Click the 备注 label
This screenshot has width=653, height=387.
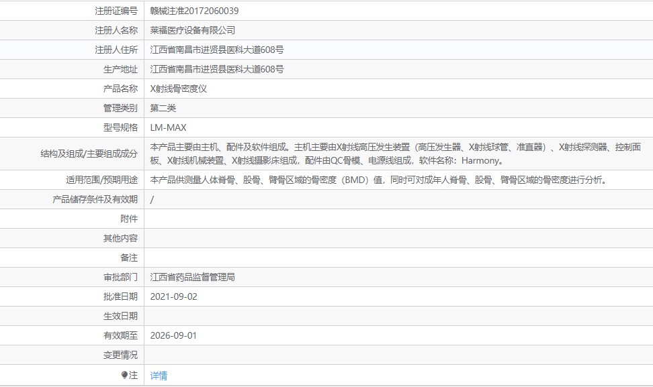pyautogui.click(x=129, y=258)
